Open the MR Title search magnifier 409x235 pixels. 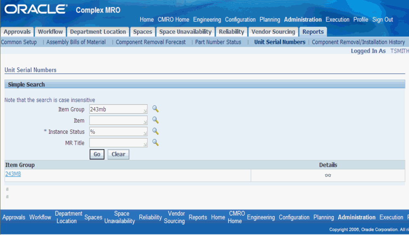tap(156, 142)
